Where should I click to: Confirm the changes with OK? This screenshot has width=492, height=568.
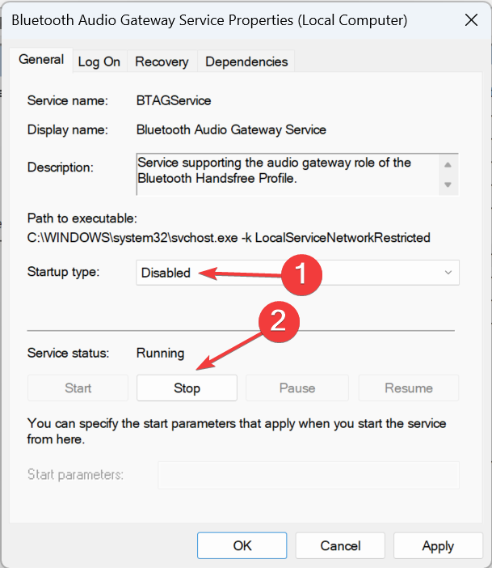(x=242, y=545)
